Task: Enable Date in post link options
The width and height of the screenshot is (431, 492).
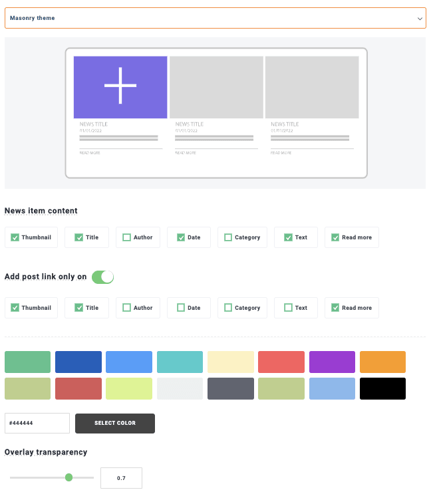Action: tap(181, 308)
